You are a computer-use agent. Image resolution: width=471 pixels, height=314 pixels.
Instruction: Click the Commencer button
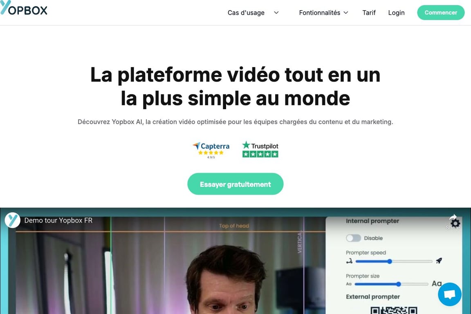(441, 13)
